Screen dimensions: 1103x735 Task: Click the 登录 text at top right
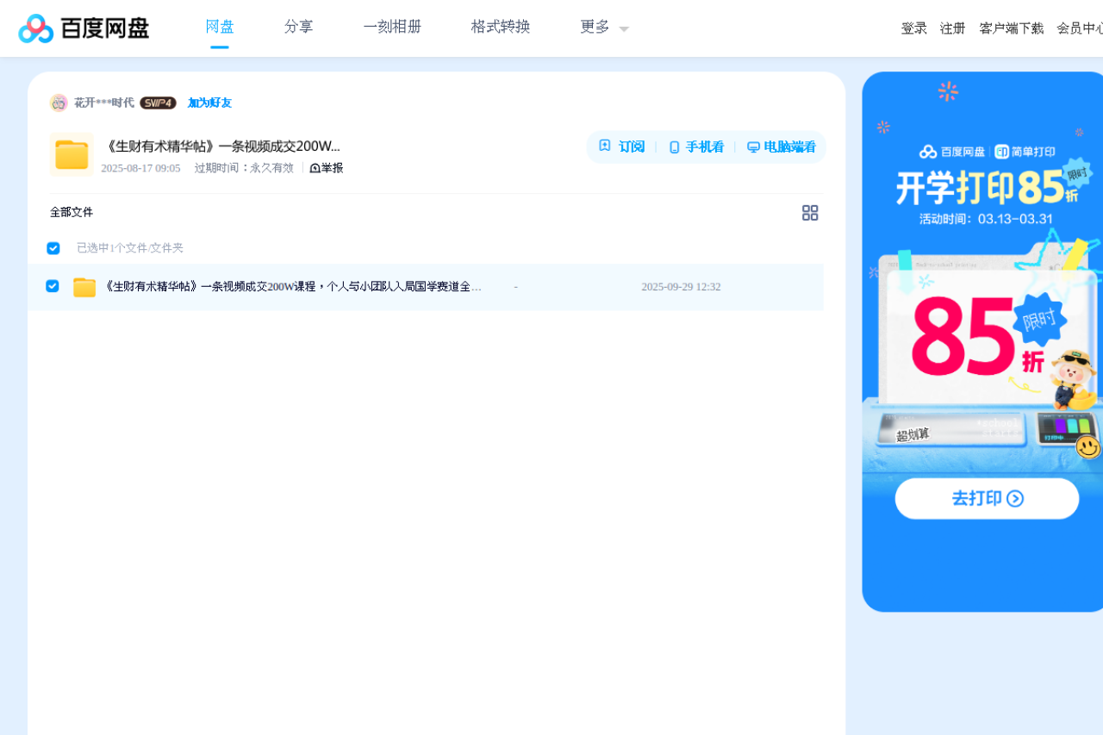pos(913,28)
